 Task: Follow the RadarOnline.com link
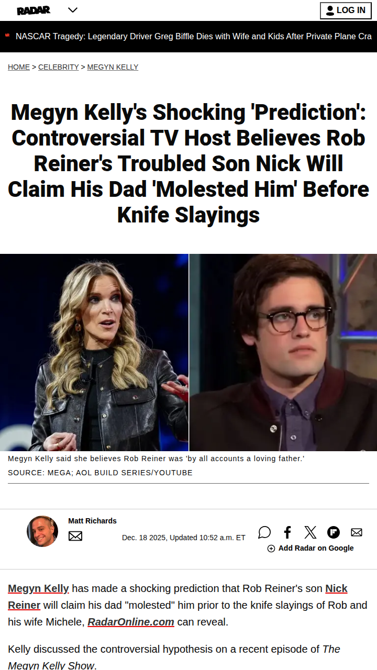(x=131, y=622)
